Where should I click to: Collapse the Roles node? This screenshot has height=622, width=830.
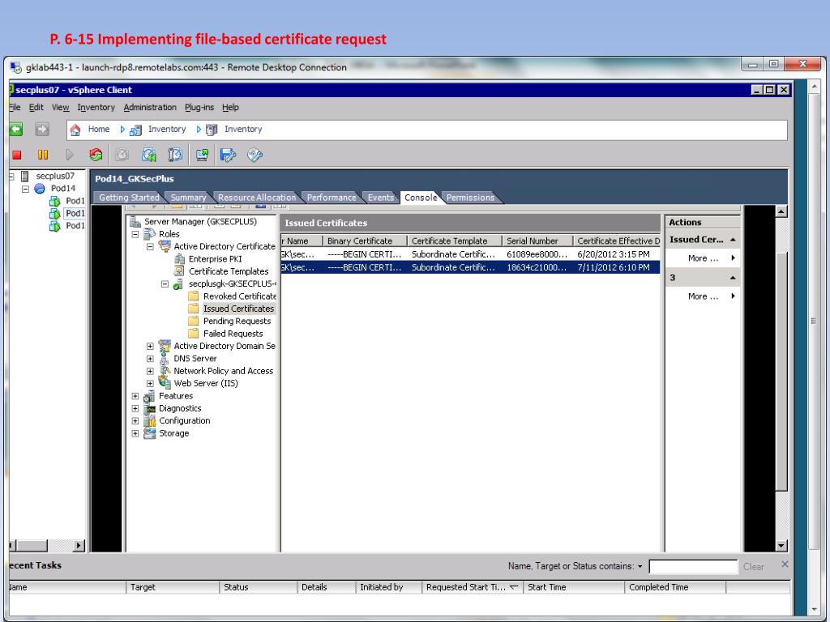click(x=135, y=234)
